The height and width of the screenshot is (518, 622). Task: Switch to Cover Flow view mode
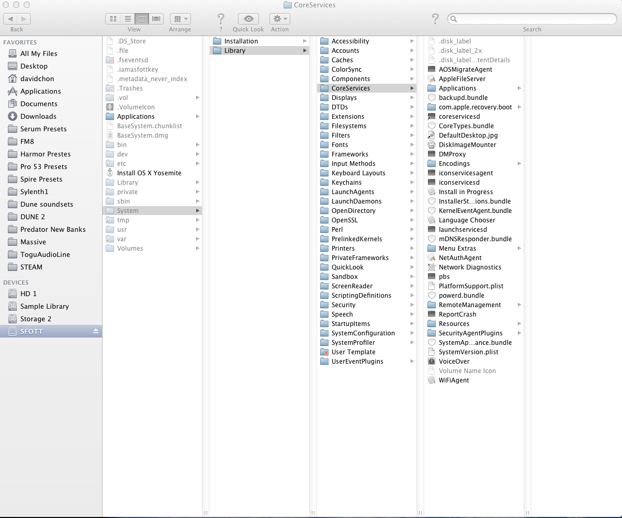pyautogui.click(x=156, y=19)
